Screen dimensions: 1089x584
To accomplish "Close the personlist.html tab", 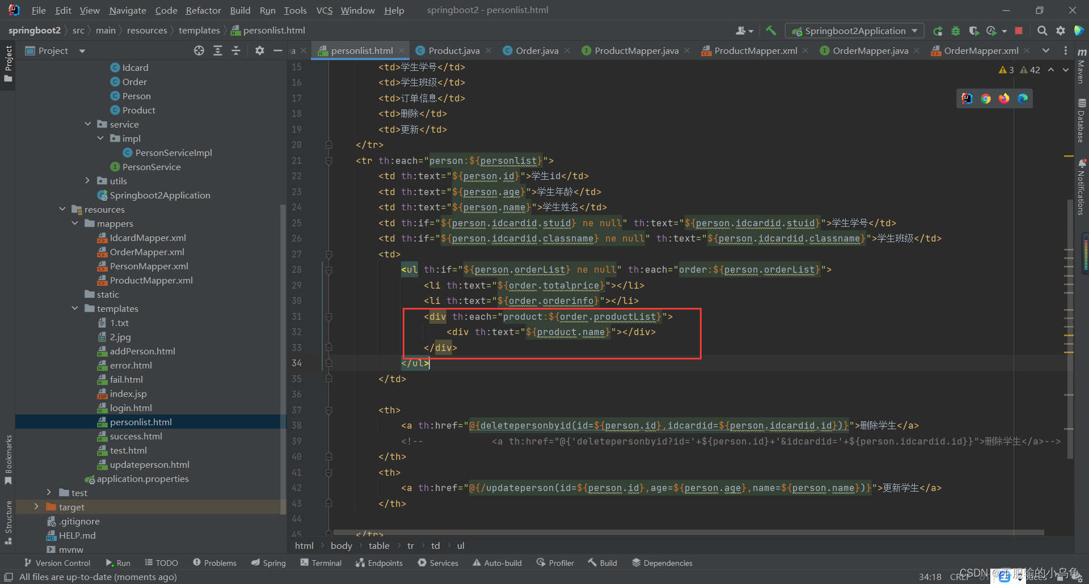I will click(402, 50).
